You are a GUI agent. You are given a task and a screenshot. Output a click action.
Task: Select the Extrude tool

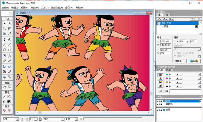tap(9, 67)
